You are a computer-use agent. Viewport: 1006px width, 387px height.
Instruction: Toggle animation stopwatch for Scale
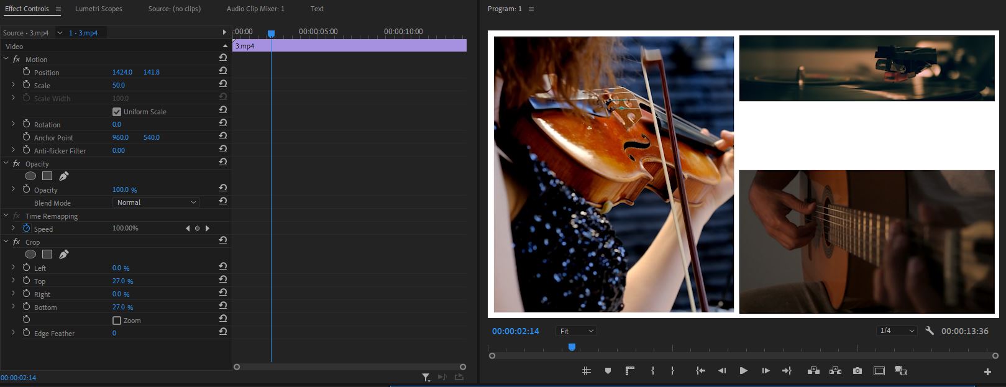[x=26, y=85]
